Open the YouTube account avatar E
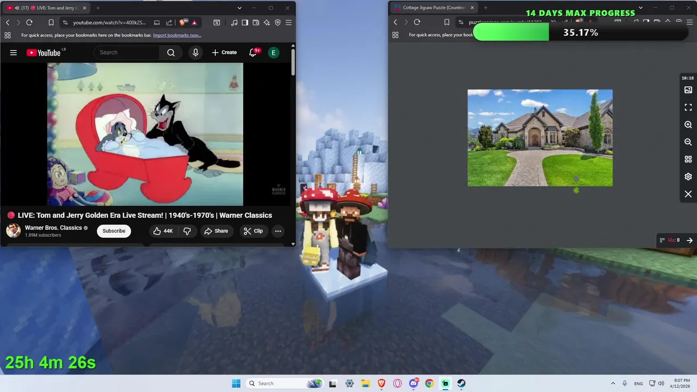Image resolution: width=697 pixels, height=392 pixels. [274, 53]
